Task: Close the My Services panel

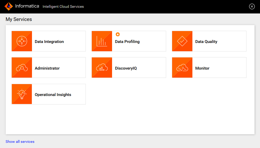Action: 252,7
